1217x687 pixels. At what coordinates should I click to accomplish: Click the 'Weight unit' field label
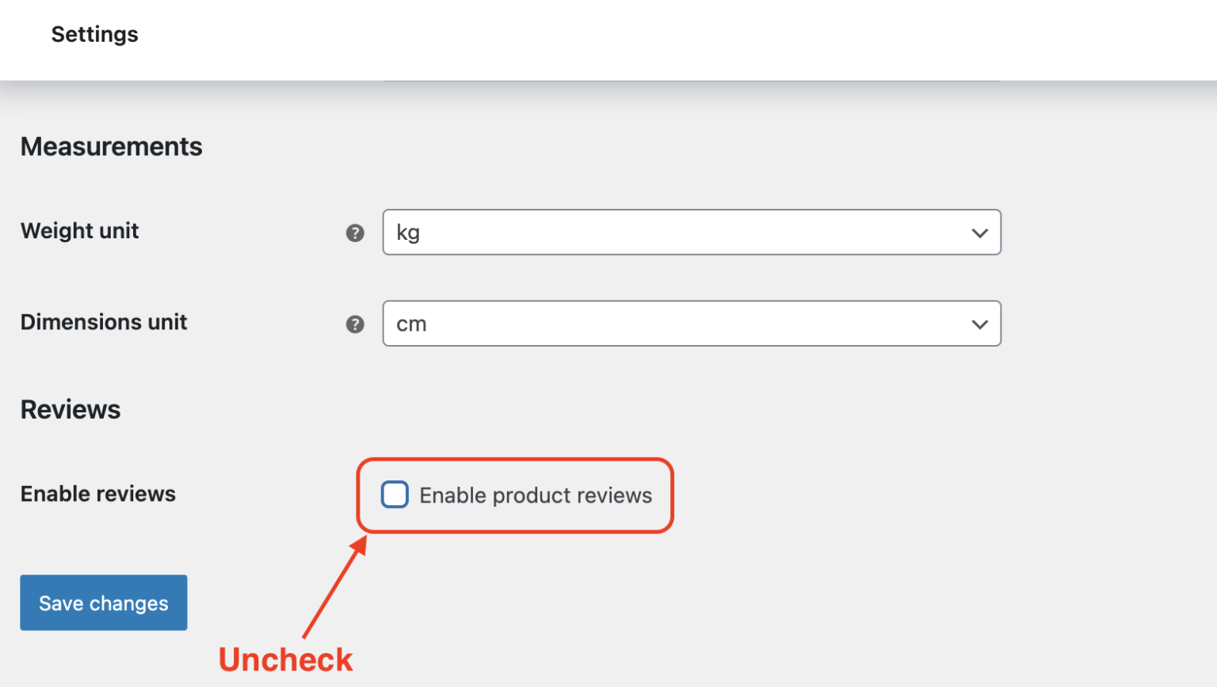(x=79, y=231)
